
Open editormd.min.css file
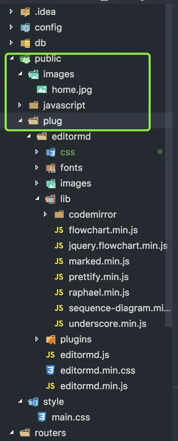[x=98, y=371]
